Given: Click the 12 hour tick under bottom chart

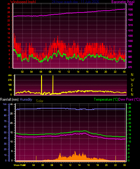Looking at the screenshot, I should pyautogui.click(x=70, y=165).
